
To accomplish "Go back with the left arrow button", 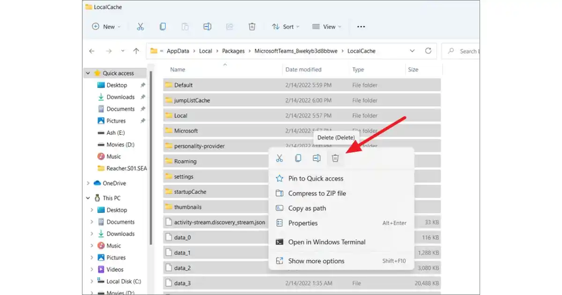I will point(92,51).
